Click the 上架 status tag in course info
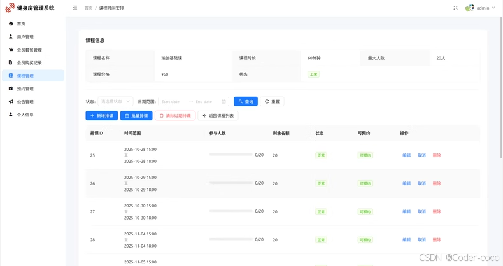The width and height of the screenshot is (503, 266). click(x=313, y=74)
